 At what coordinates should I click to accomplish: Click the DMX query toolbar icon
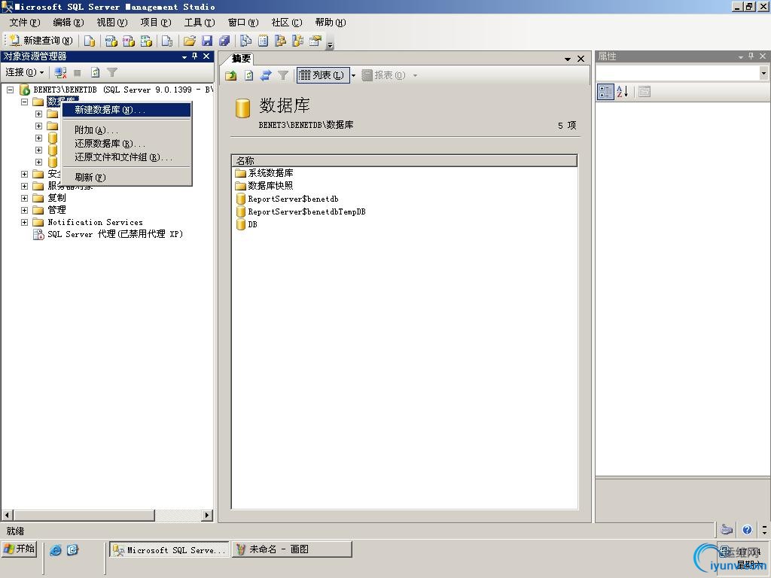pyautogui.click(x=128, y=41)
